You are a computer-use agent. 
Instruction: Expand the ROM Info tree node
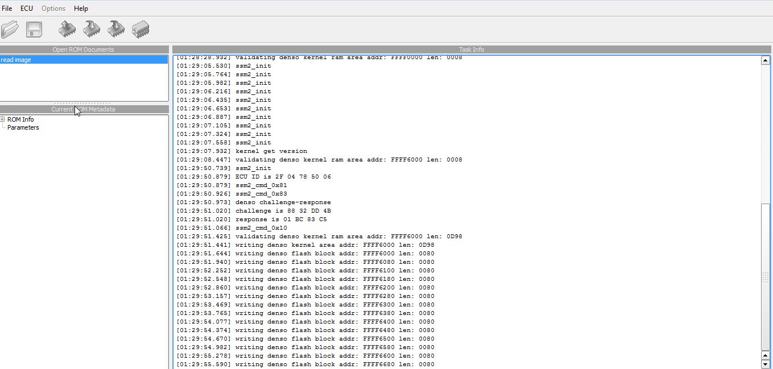pyautogui.click(x=3, y=119)
